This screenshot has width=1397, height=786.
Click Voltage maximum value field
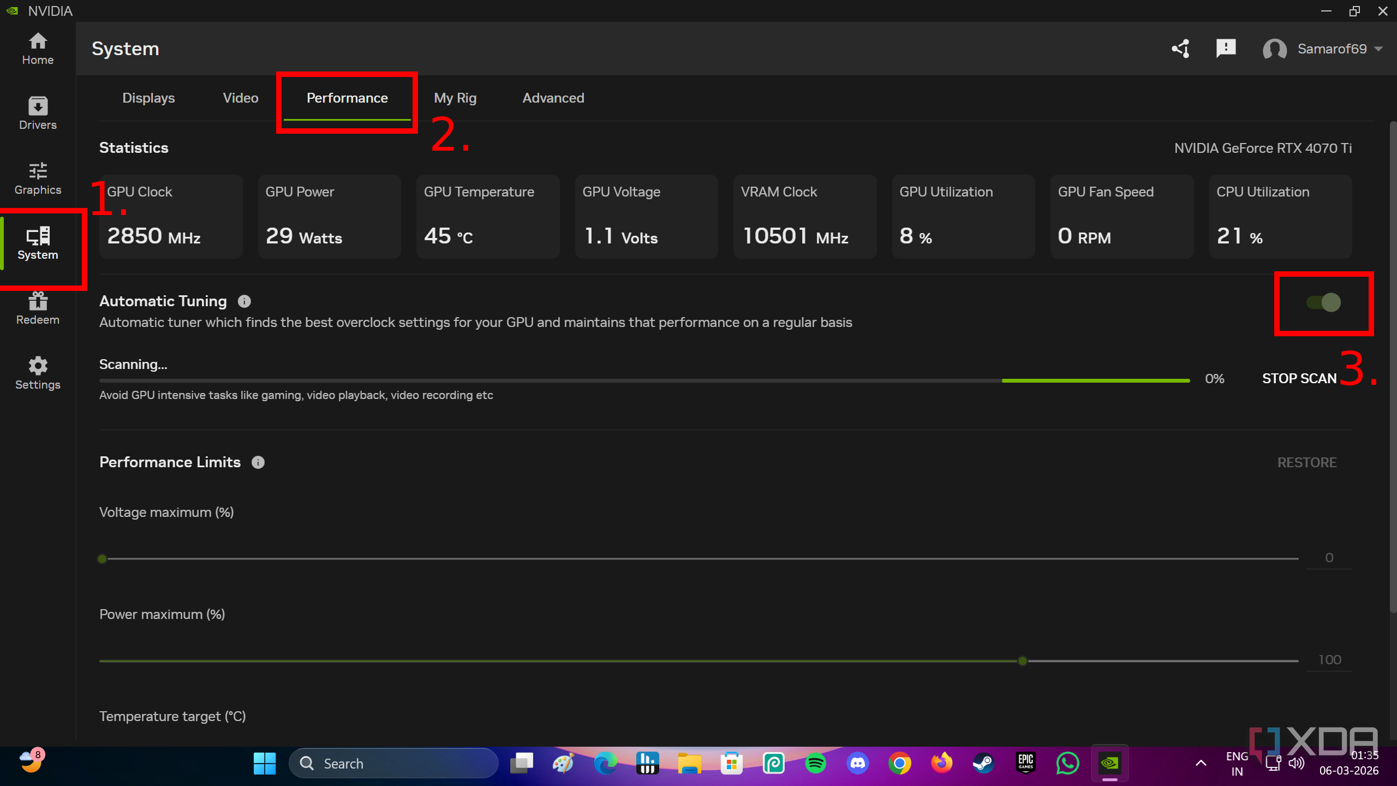point(1329,558)
